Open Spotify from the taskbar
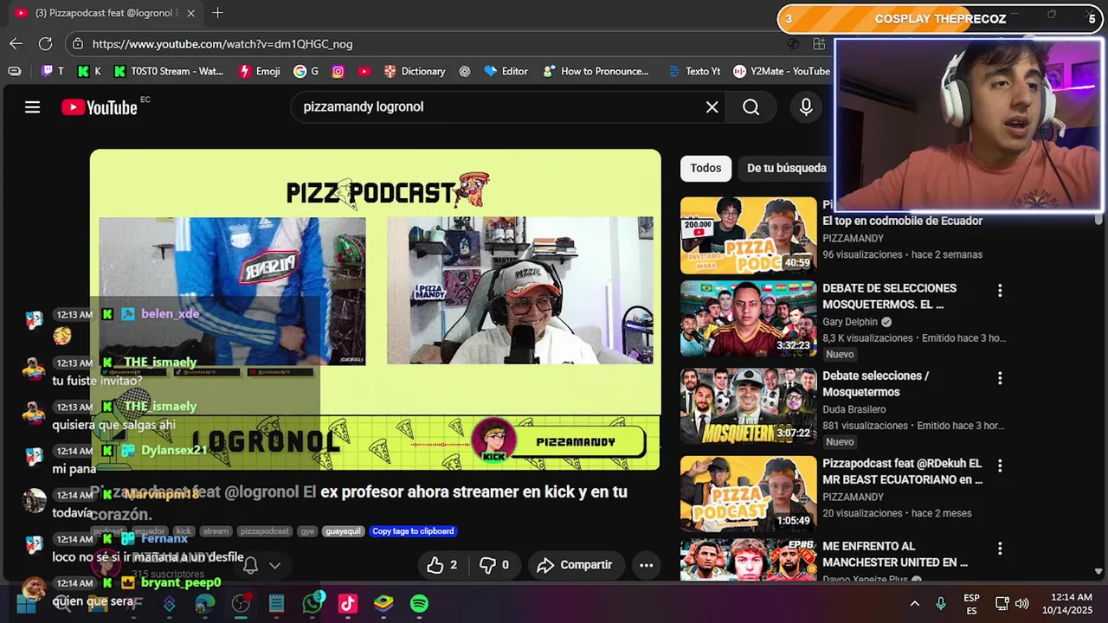 click(x=419, y=603)
